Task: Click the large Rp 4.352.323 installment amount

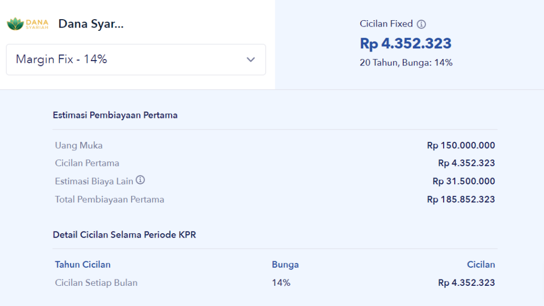Action: coord(405,44)
